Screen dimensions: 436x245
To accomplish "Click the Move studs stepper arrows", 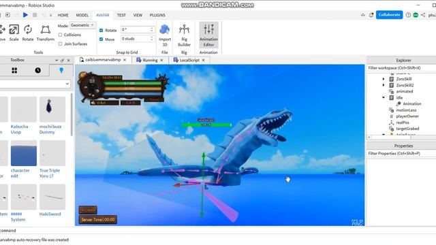I will (x=152, y=39).
